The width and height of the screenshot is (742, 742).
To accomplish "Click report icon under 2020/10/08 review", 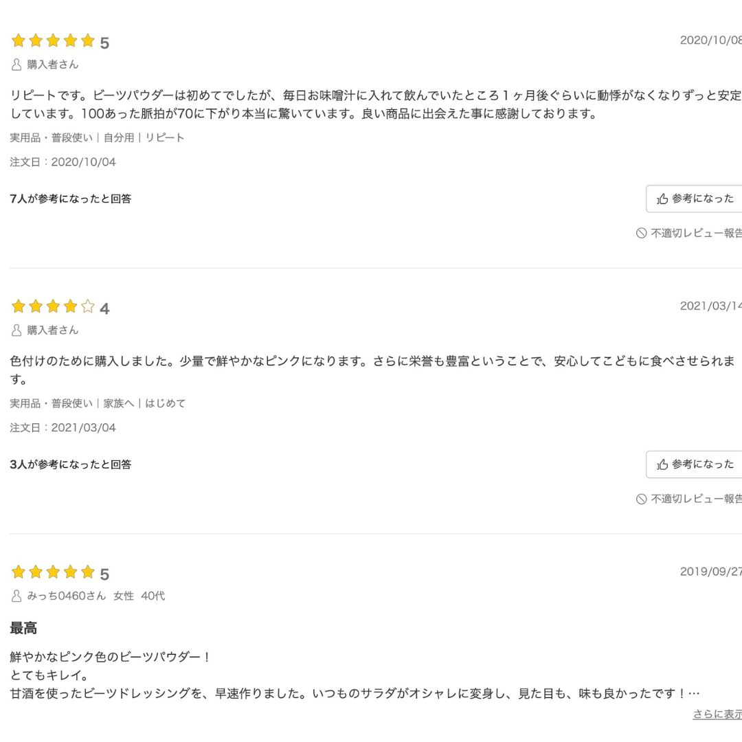I will [x=641, y=234].
